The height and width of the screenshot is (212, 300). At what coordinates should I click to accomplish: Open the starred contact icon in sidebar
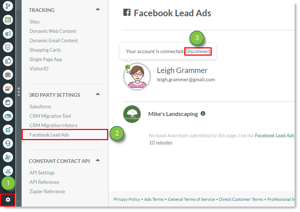click(8, 157)
